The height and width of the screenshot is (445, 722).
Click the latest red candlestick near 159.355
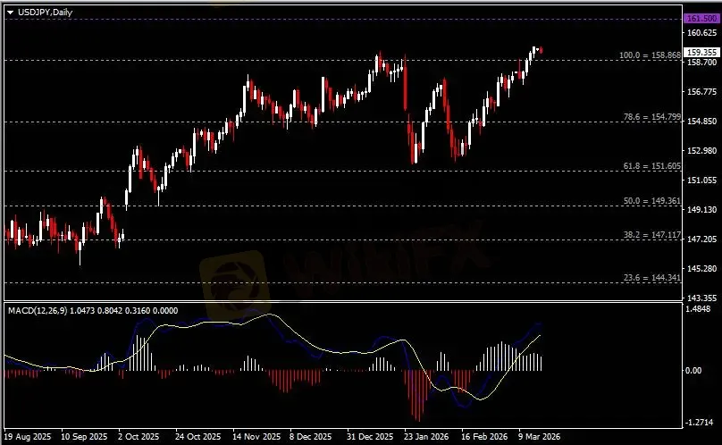[x=541, y=50]
